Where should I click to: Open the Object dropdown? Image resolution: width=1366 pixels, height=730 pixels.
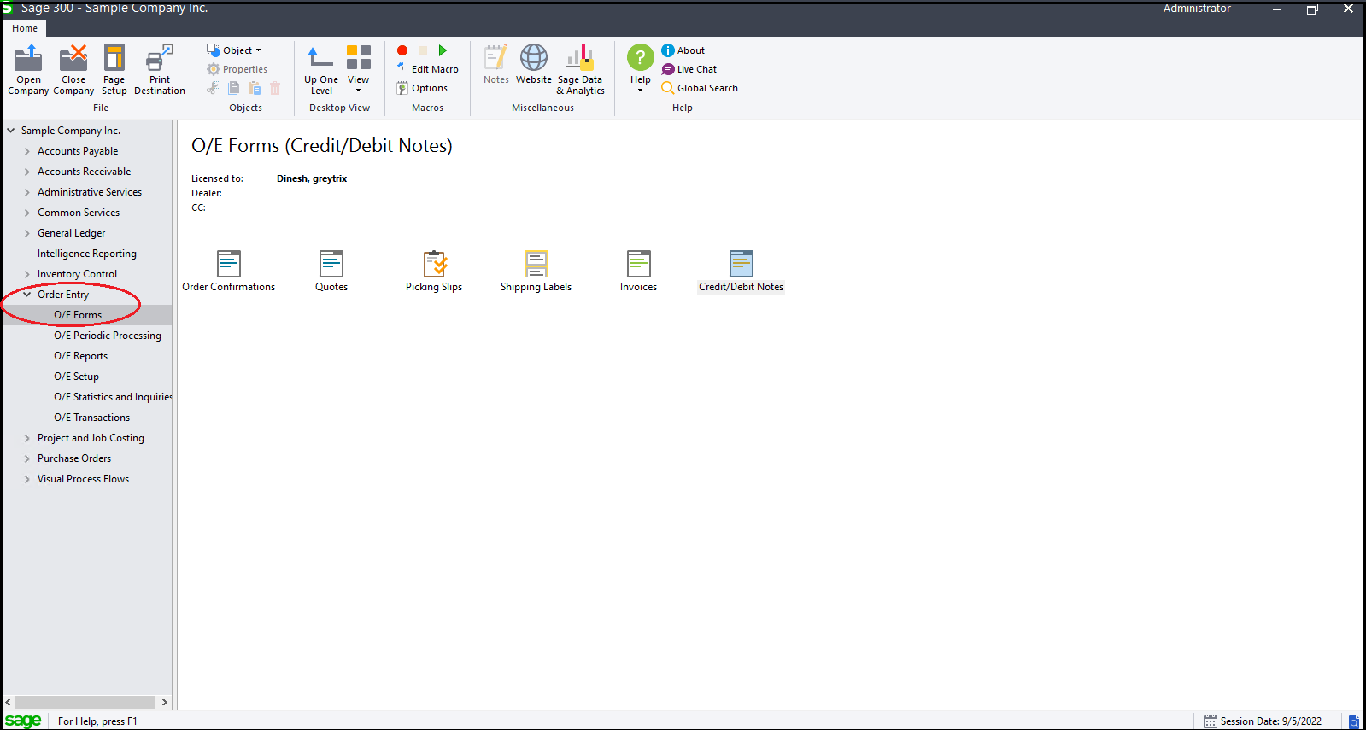234,50
